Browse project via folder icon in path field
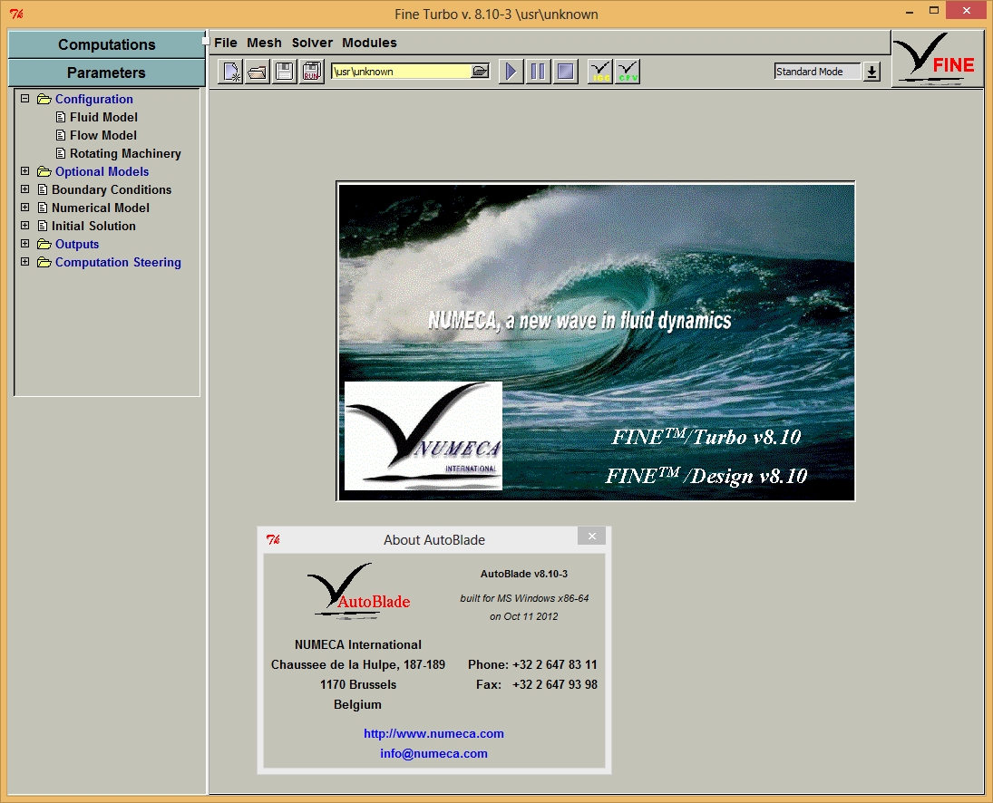 coord(481,72)
